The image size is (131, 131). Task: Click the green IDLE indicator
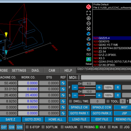point(97,127)
